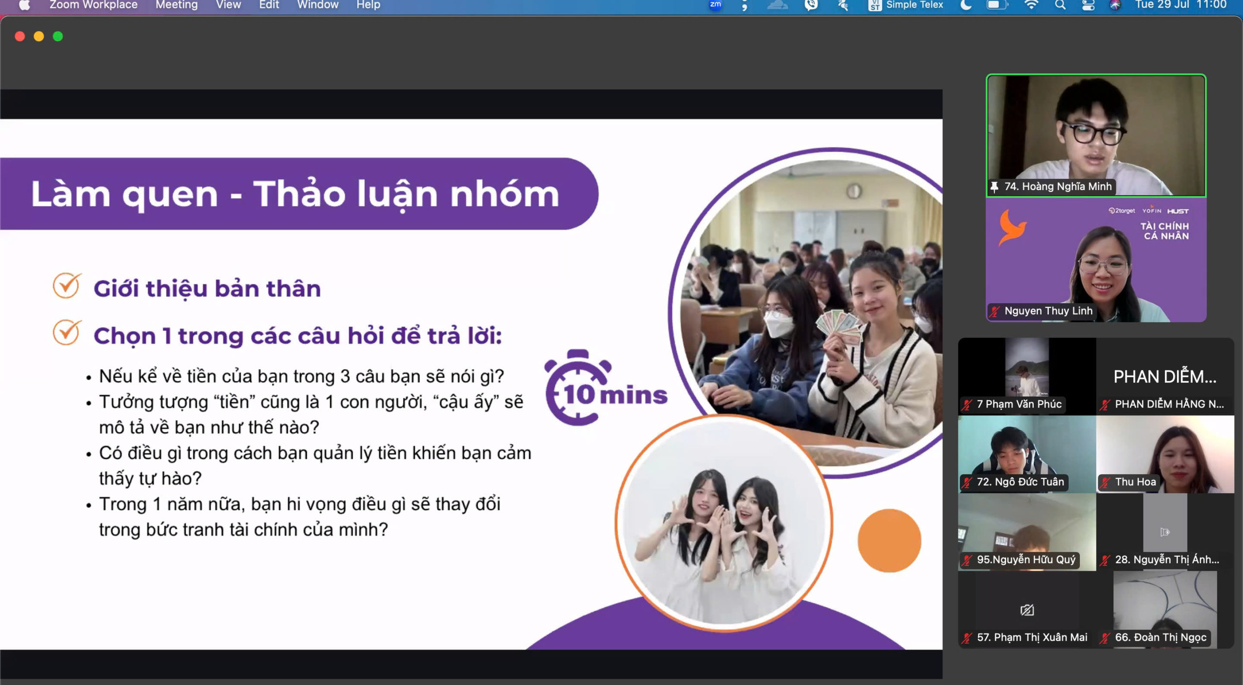Image resolution: width=1243 pixels, height=685 pixels.
Task: Click the name label 74. Hoàng Nghĩa Minh
Action: click(1058, 187)
